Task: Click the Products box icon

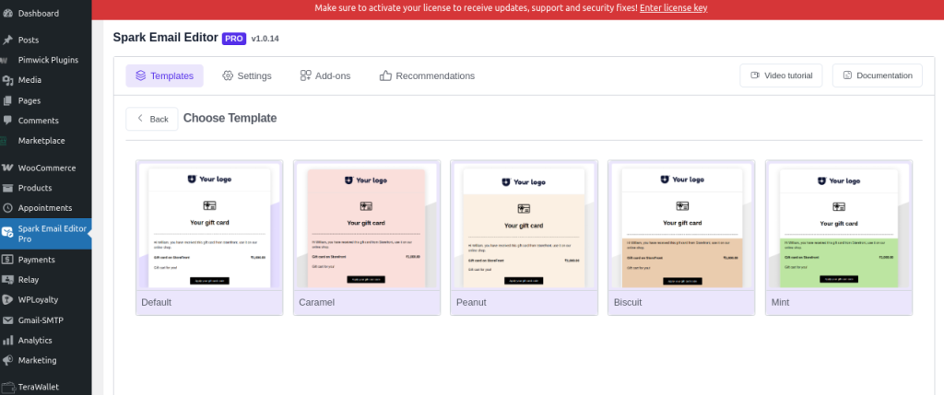Action: pos(7,188)
